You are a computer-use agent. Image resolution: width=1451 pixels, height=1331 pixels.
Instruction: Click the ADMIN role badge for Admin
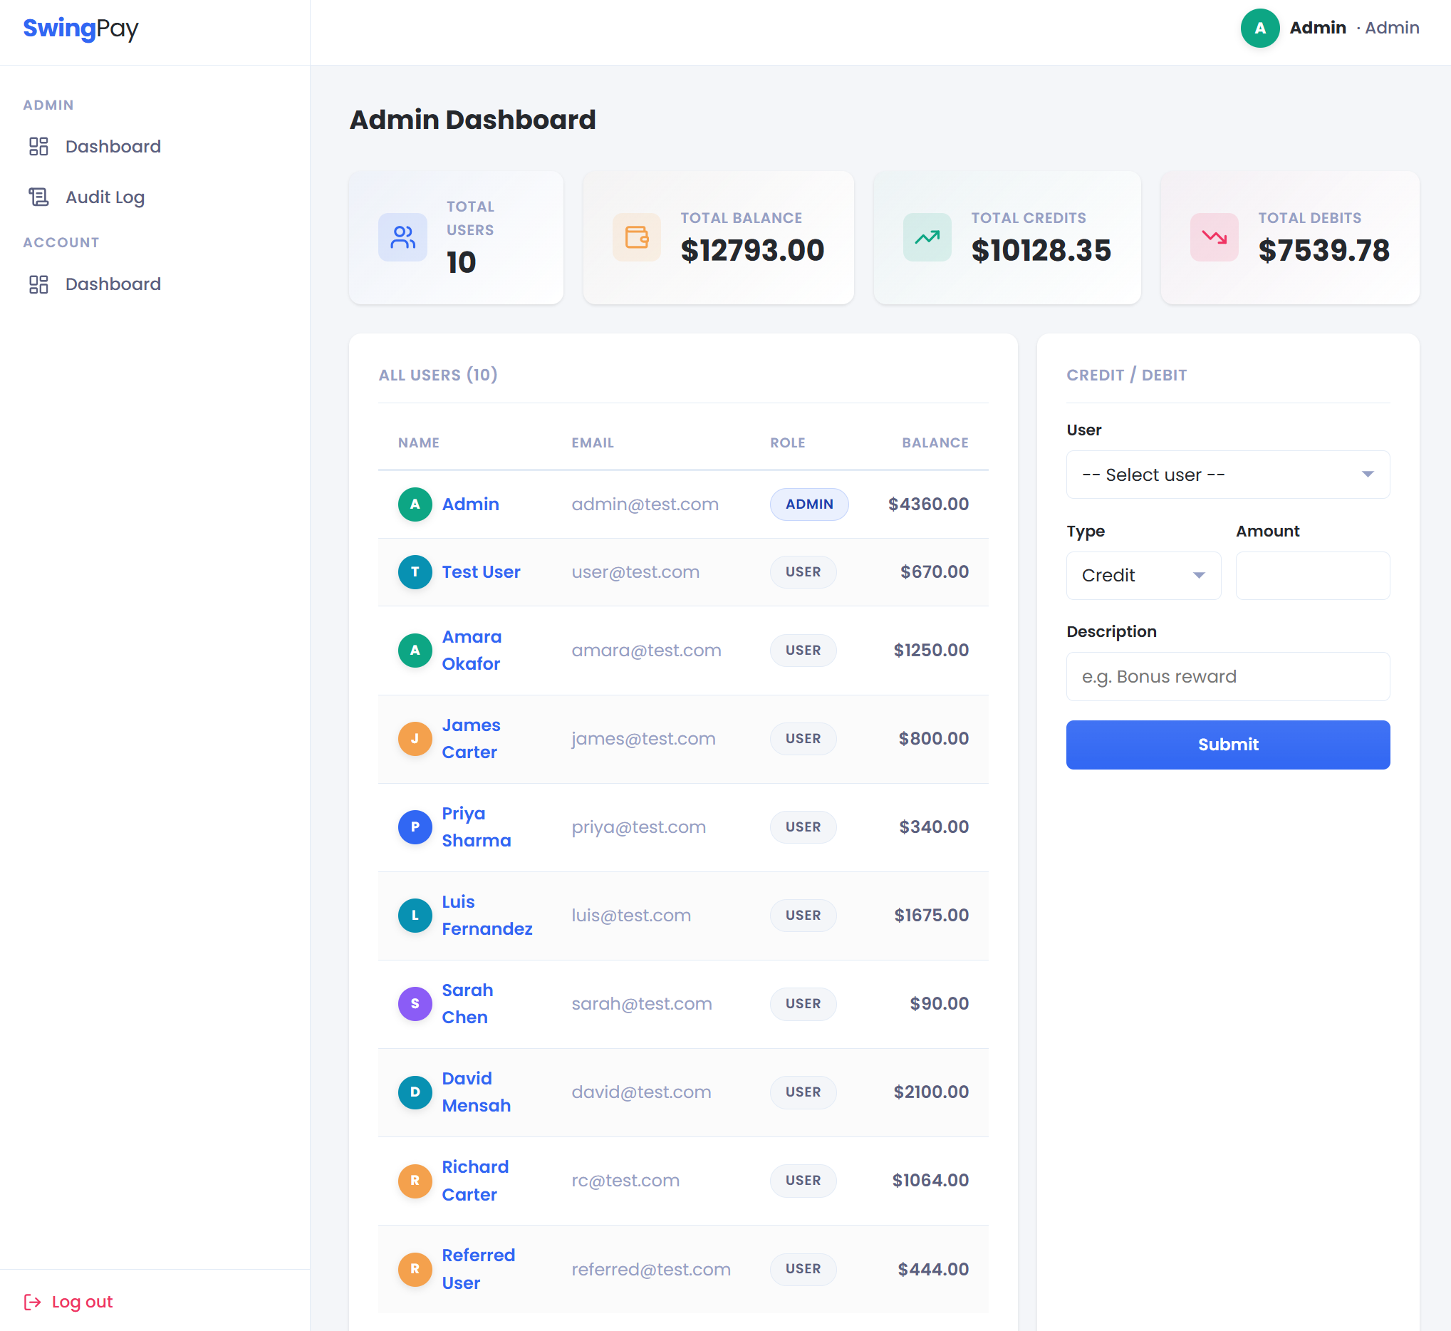click(x=808, y=504)
